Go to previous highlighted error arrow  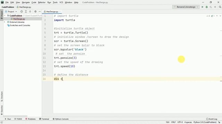(x=217, y=16)
